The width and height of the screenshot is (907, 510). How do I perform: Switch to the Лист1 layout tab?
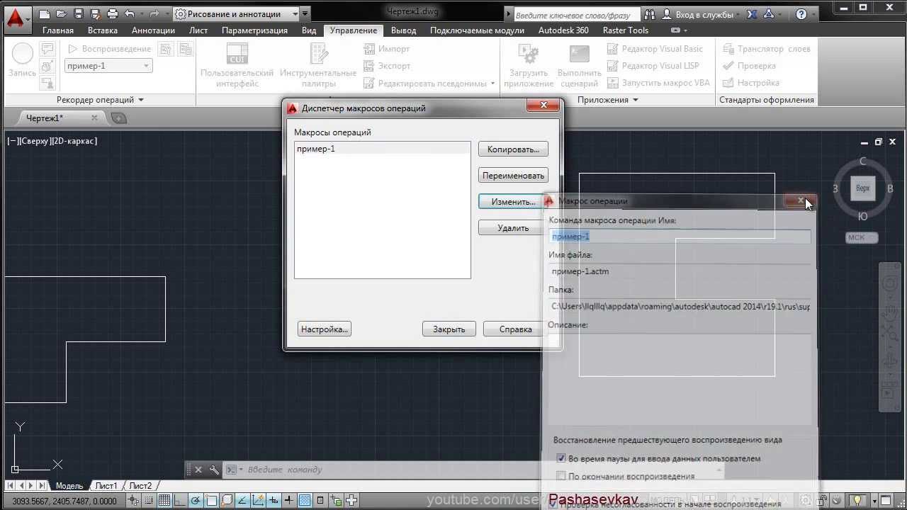tap(106, 486)
